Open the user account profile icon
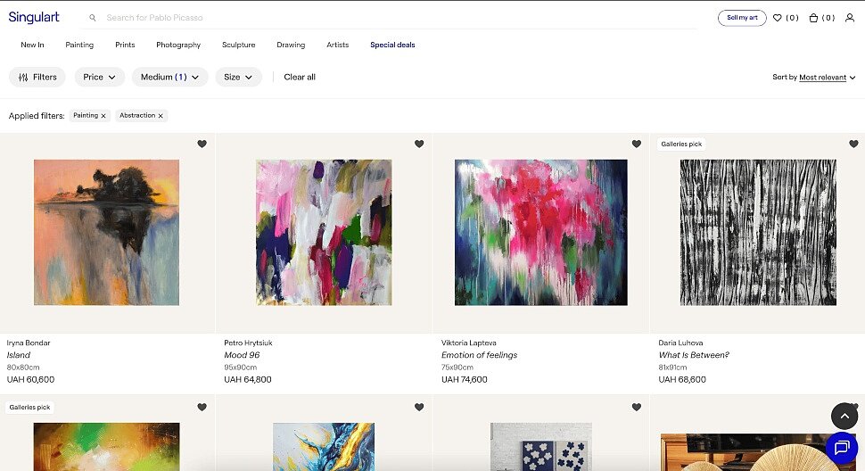 [849, 18]
